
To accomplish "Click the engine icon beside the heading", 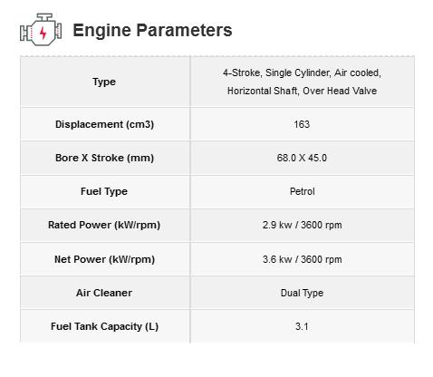I will tap(41, 30).
